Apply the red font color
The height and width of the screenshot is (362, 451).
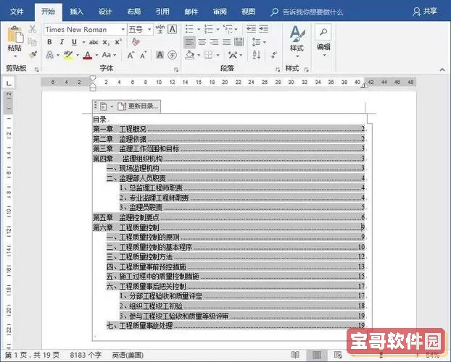click(88, 55)
